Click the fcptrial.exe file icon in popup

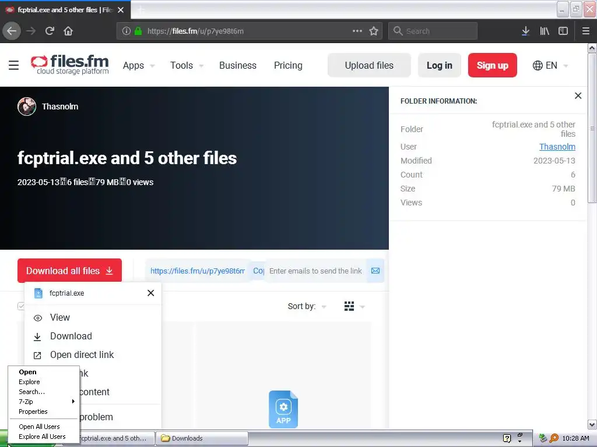38,293
